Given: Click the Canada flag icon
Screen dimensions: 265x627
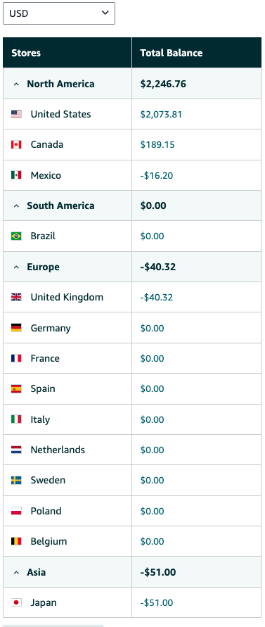Looking at the screenshot, I should [x=16, y=144].
